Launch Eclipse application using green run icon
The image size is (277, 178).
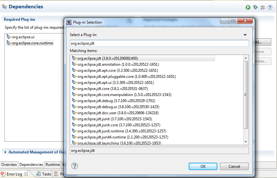tap(248, 7)
